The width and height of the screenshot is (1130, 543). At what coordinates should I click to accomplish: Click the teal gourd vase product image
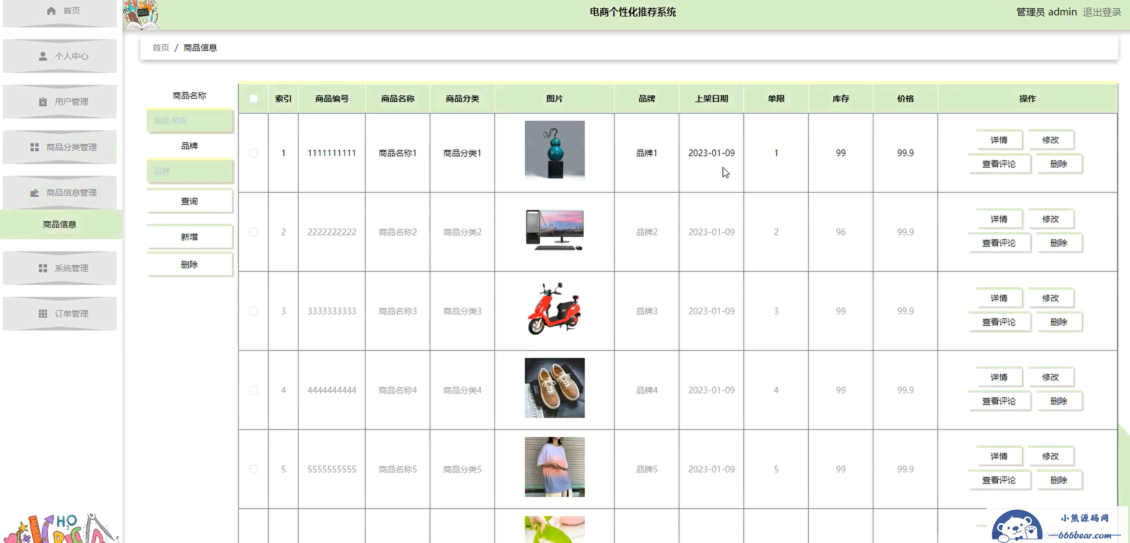554,150
